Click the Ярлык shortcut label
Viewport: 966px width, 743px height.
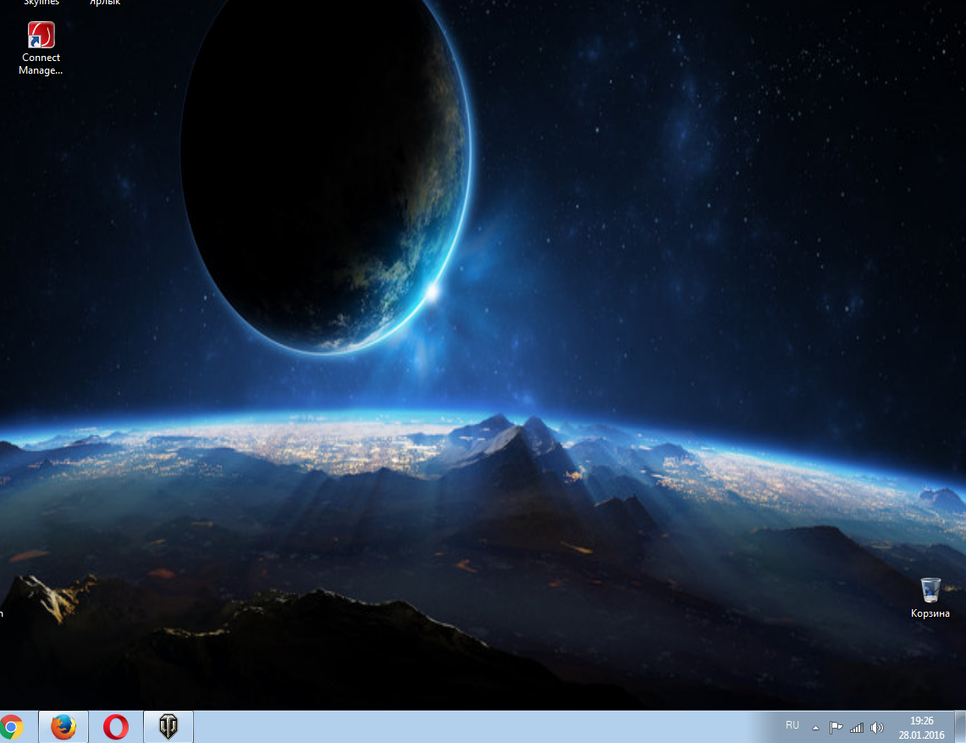point(105,3)
